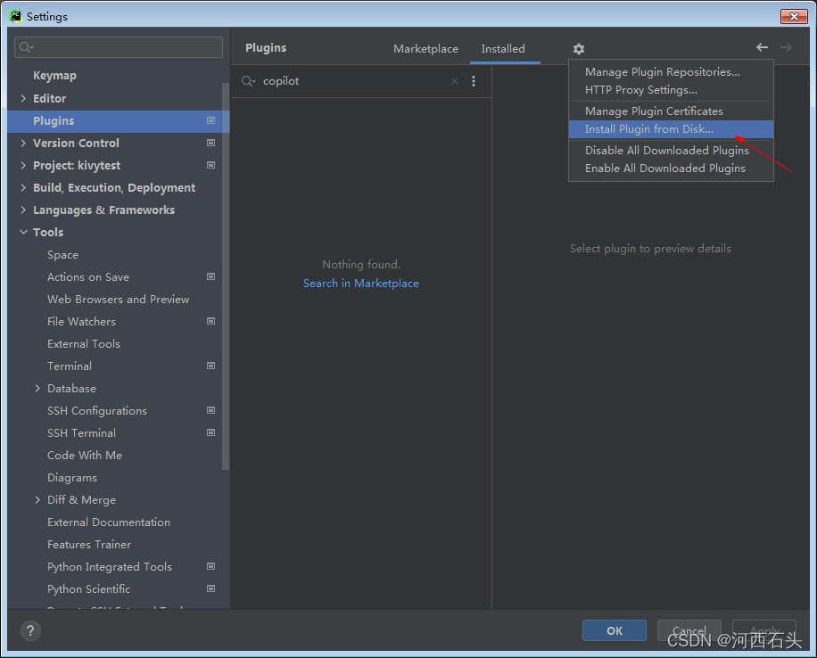Click the settings search input field
Image resolution: width=817 pixels, height=658 pixels.
119,47
